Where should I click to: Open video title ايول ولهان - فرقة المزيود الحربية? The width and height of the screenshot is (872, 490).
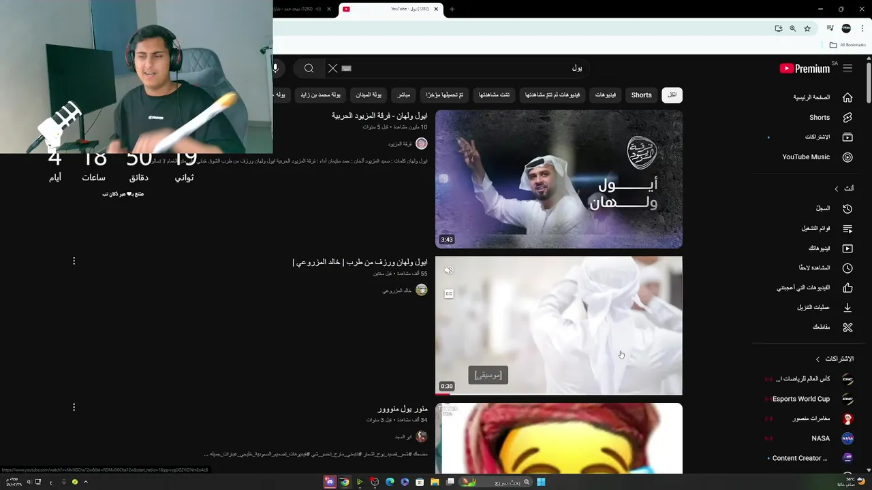(379, 116)
